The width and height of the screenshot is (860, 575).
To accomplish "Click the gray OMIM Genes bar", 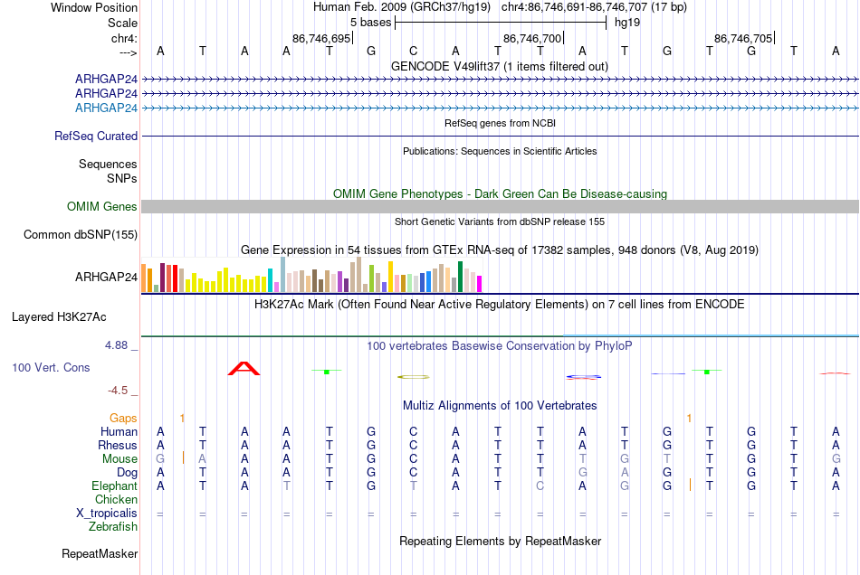I will (x=500, y=206).
